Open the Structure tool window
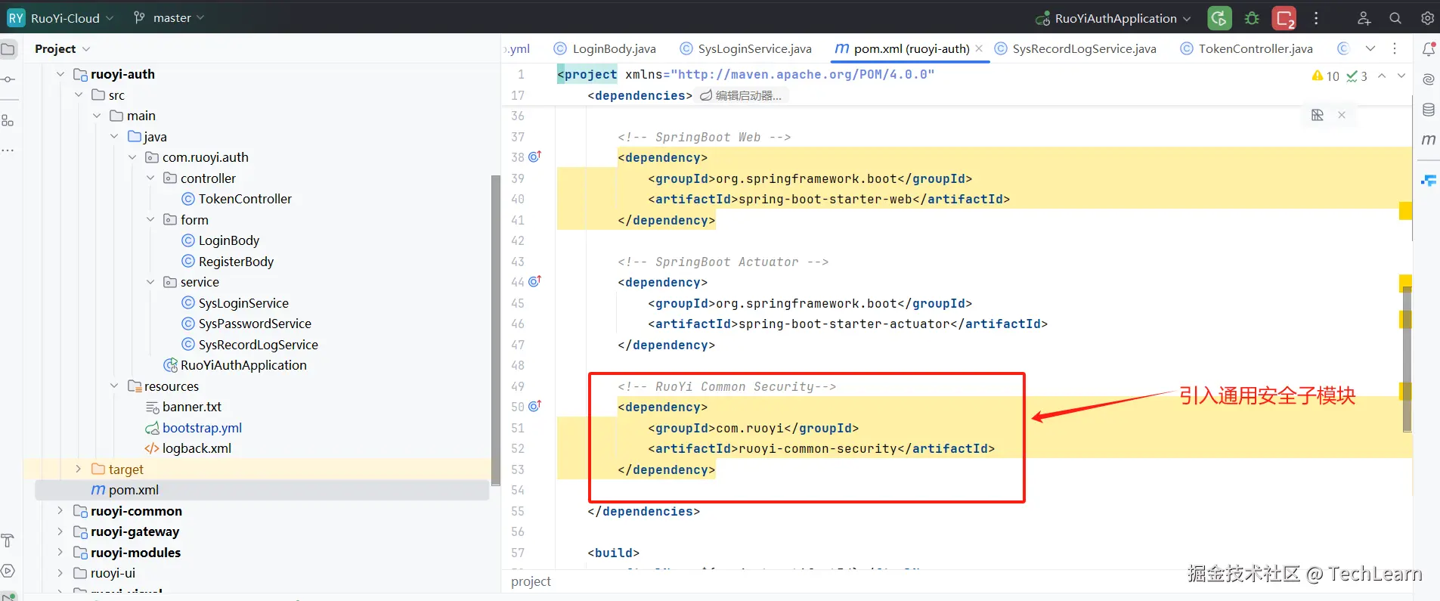This screenshot has width=1440, height=601. pos(8,120)
